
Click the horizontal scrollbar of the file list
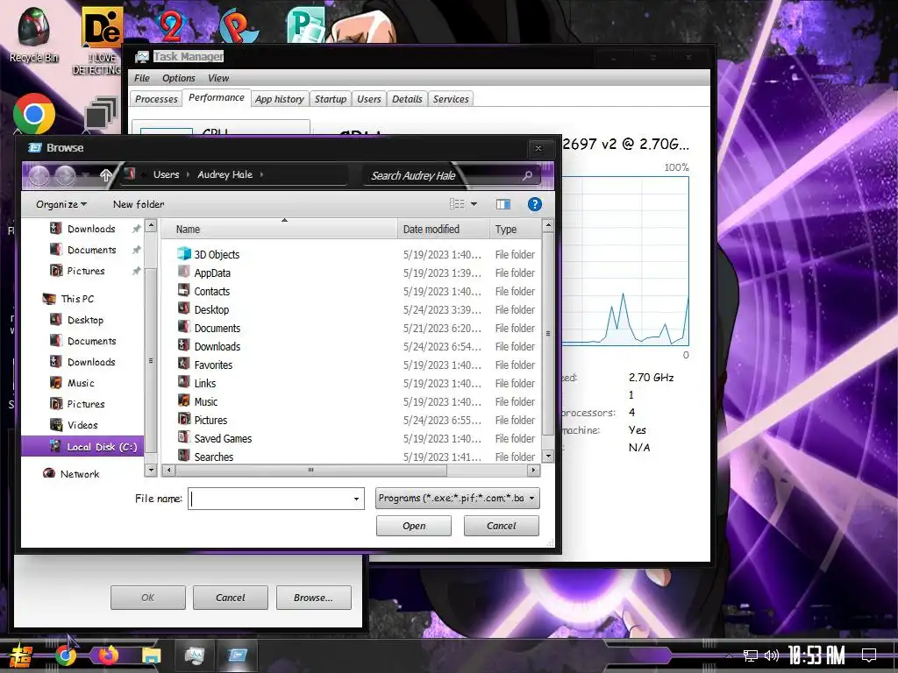(311, 470)
